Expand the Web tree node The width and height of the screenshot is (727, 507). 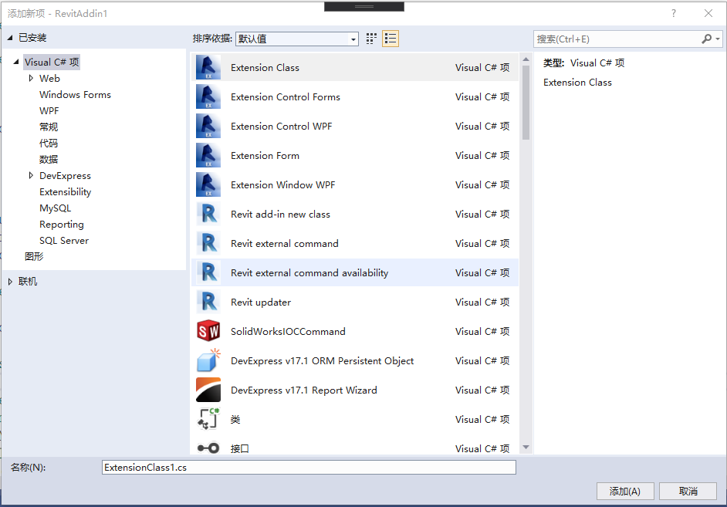pyautogui.click(x=31, y=78)
